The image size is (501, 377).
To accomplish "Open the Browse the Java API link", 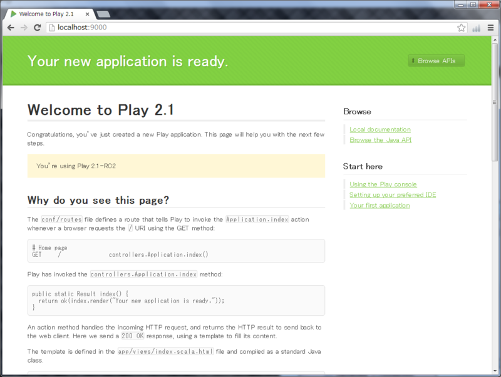I will [381, 140].
